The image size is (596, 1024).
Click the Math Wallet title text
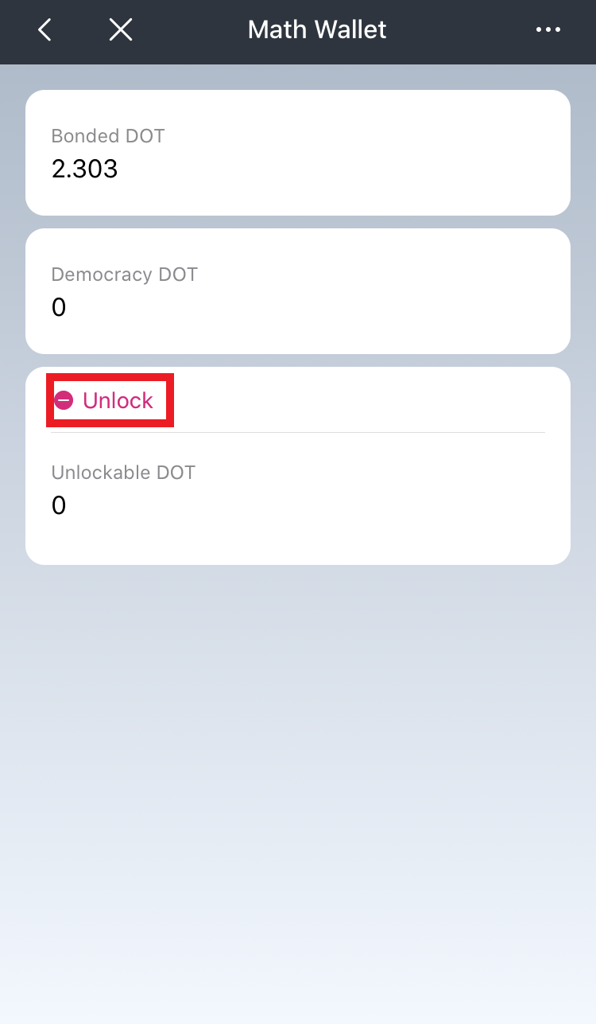point(316,30)
